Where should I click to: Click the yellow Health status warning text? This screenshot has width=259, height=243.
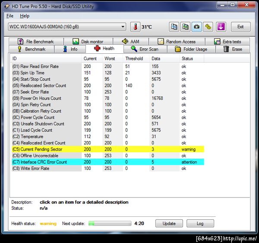pyautogui.click(x=48, y=223)
